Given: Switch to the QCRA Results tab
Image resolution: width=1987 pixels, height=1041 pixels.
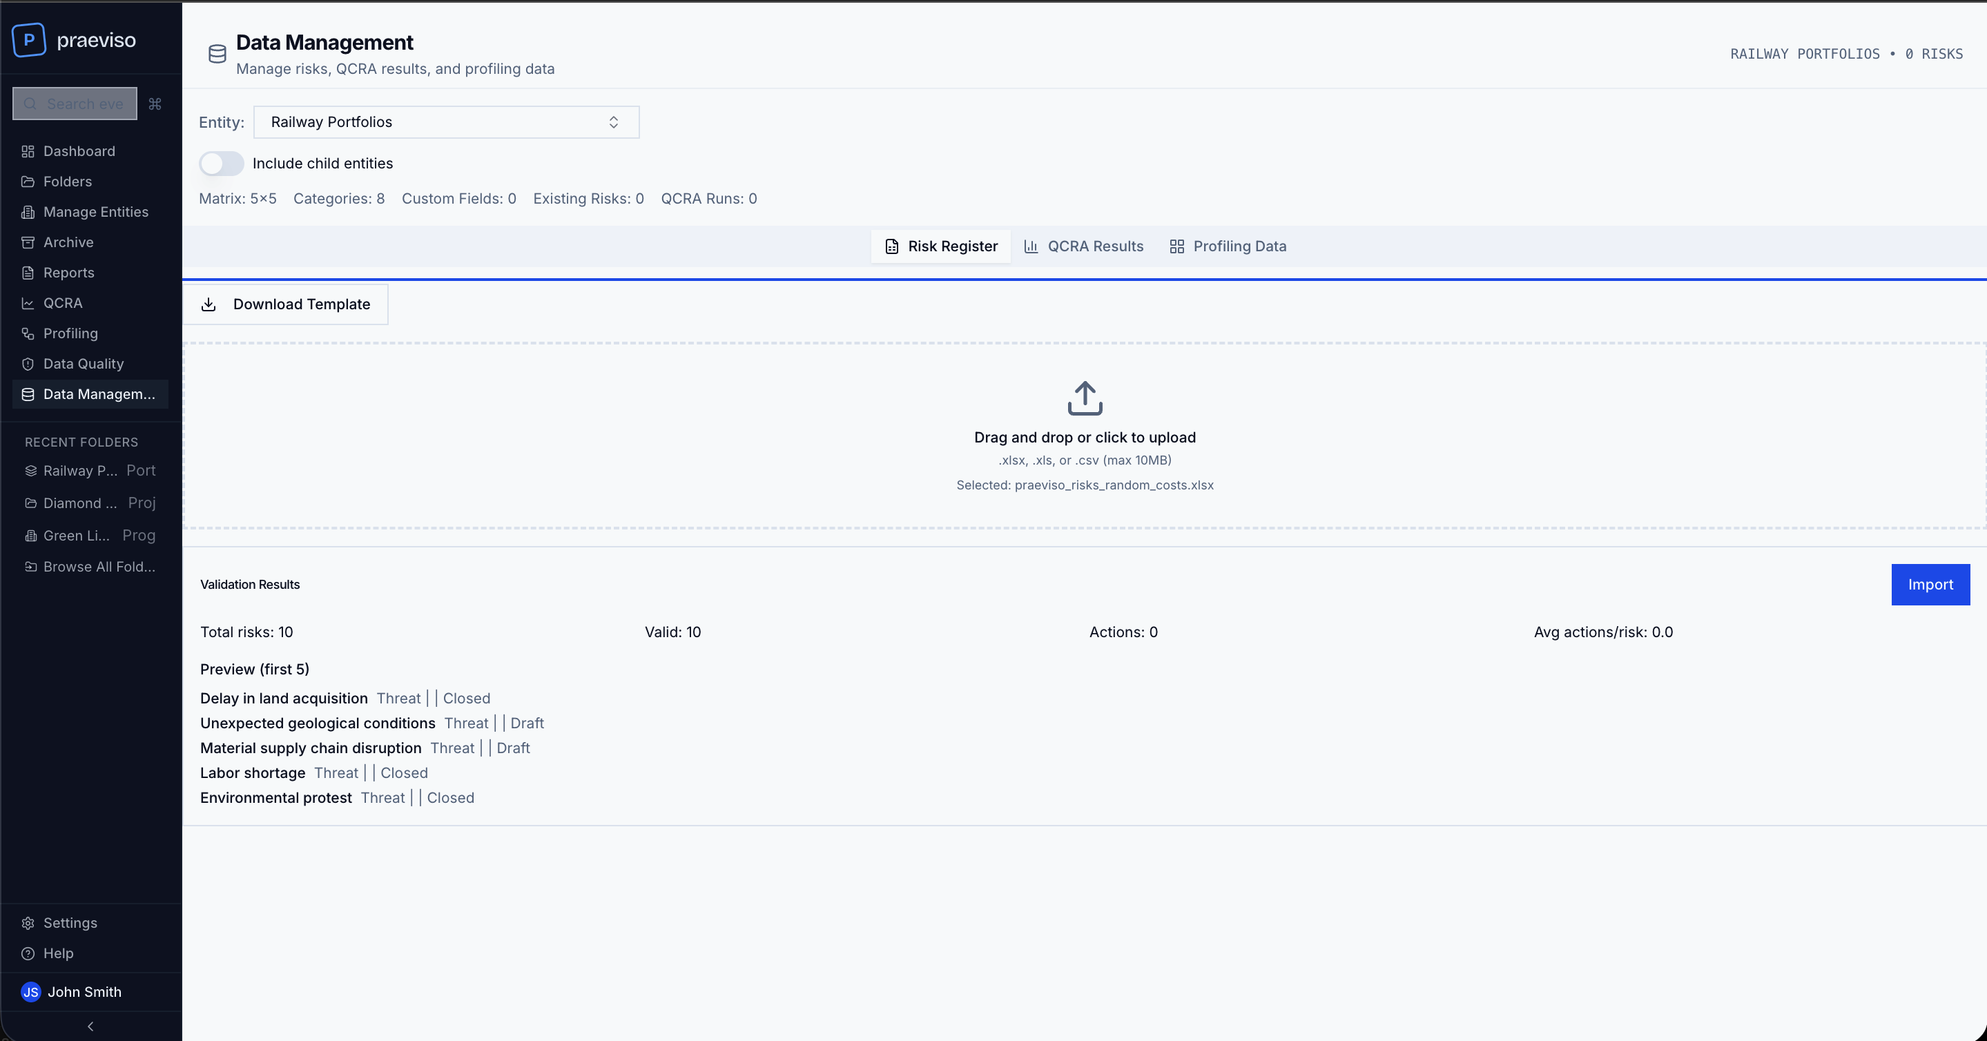Looking at the screenshot, I should tap(1083, 246).
